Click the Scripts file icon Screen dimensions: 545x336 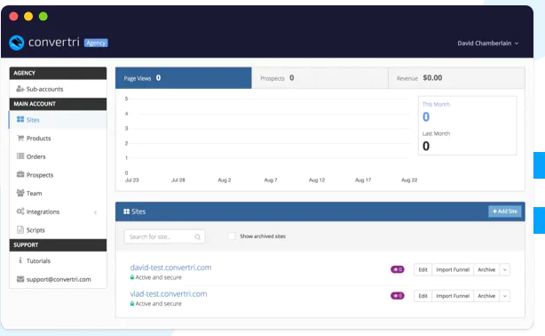click(20, 230)
